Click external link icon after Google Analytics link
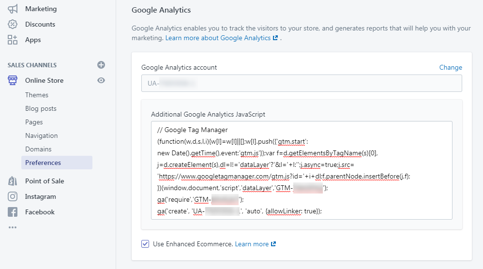The image size is (483, 269). pyautogui.click(x=275, y=38)
